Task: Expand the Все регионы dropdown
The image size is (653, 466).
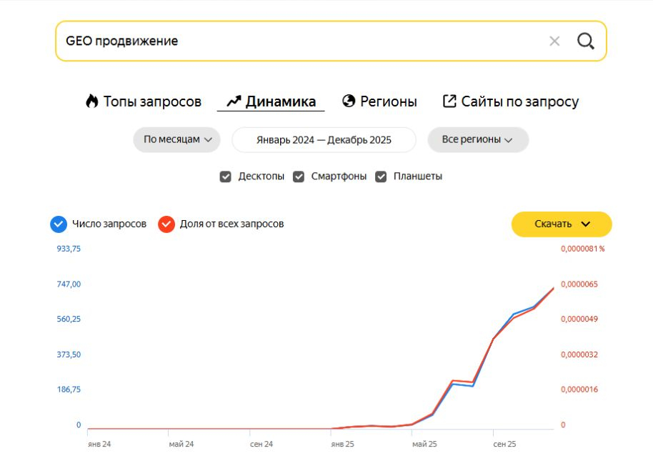Action: tap(477, 140)
